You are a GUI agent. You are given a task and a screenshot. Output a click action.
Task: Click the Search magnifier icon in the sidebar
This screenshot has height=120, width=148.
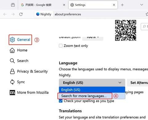12,61
